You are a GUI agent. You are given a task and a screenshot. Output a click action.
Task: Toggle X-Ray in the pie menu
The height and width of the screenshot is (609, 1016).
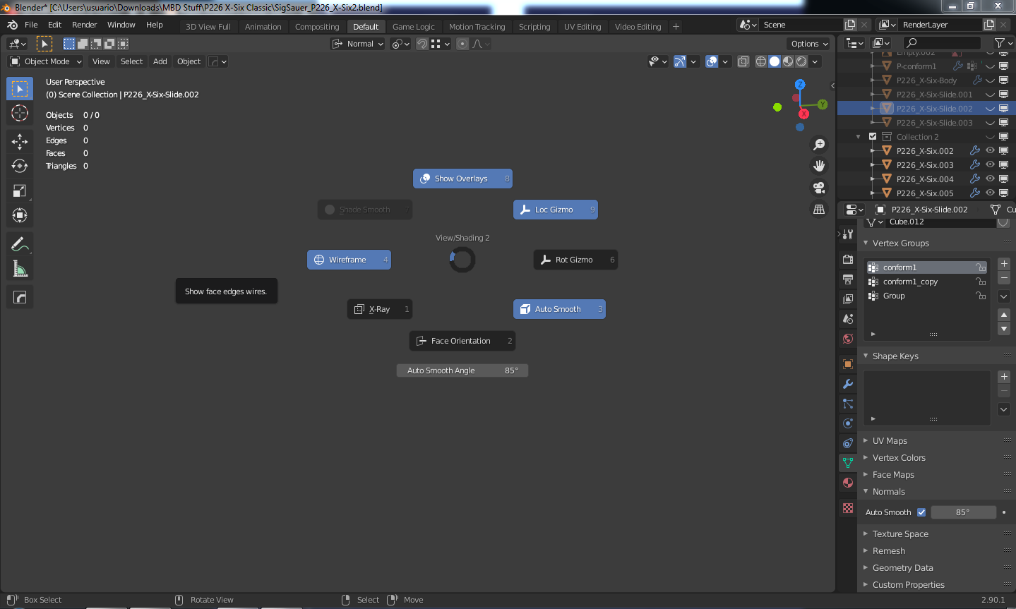click(x=380, y=309)
